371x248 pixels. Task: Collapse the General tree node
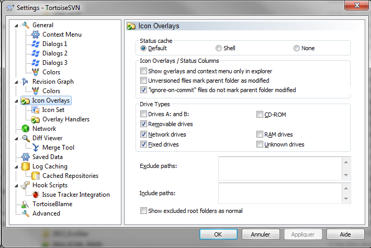tap(17, 25)
